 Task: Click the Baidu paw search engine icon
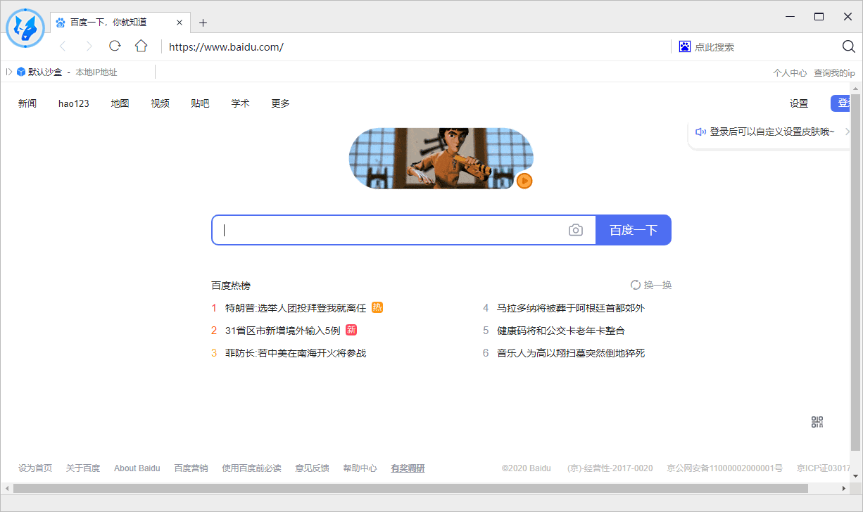tap(685, 46)
